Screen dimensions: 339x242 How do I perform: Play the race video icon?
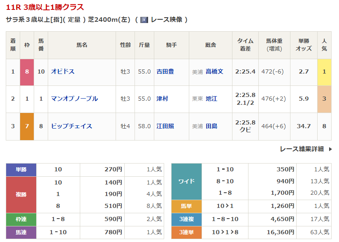pyautogui.click(x=144, y=20)
